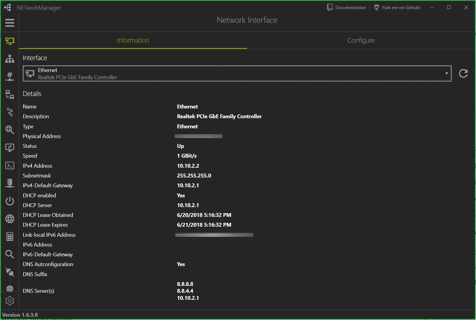Open the Documentation link
476x320 pixels.
point(346,8)
